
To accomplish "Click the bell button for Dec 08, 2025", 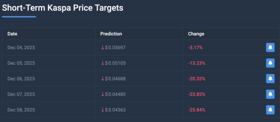I will 270,110.
